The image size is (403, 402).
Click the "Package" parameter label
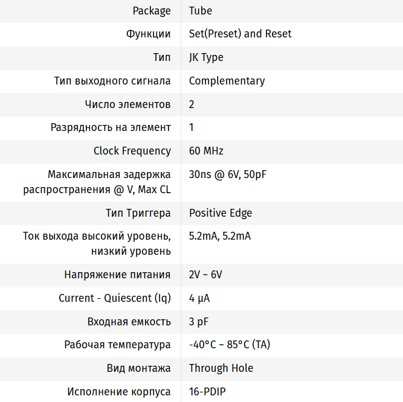click(x=151, y=11)
